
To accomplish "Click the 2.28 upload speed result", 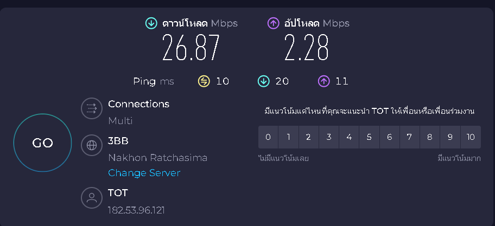I will [x=307, y=48].
